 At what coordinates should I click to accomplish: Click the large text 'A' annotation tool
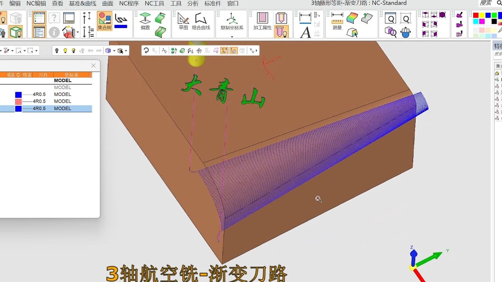[x=305, y=32]
